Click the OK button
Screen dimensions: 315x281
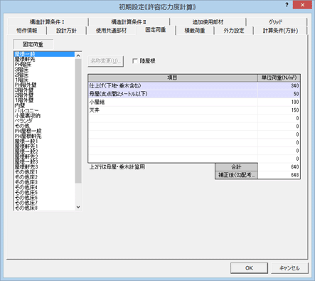click(x=249, y=268)
